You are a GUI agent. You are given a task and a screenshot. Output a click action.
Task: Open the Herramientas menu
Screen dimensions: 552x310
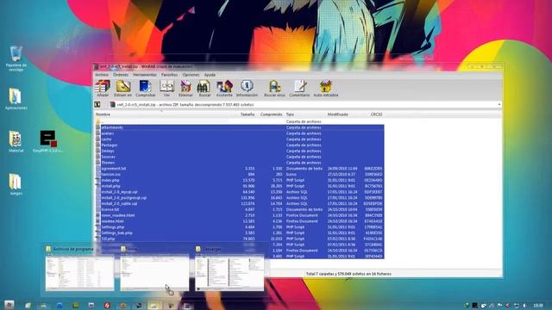145,75
